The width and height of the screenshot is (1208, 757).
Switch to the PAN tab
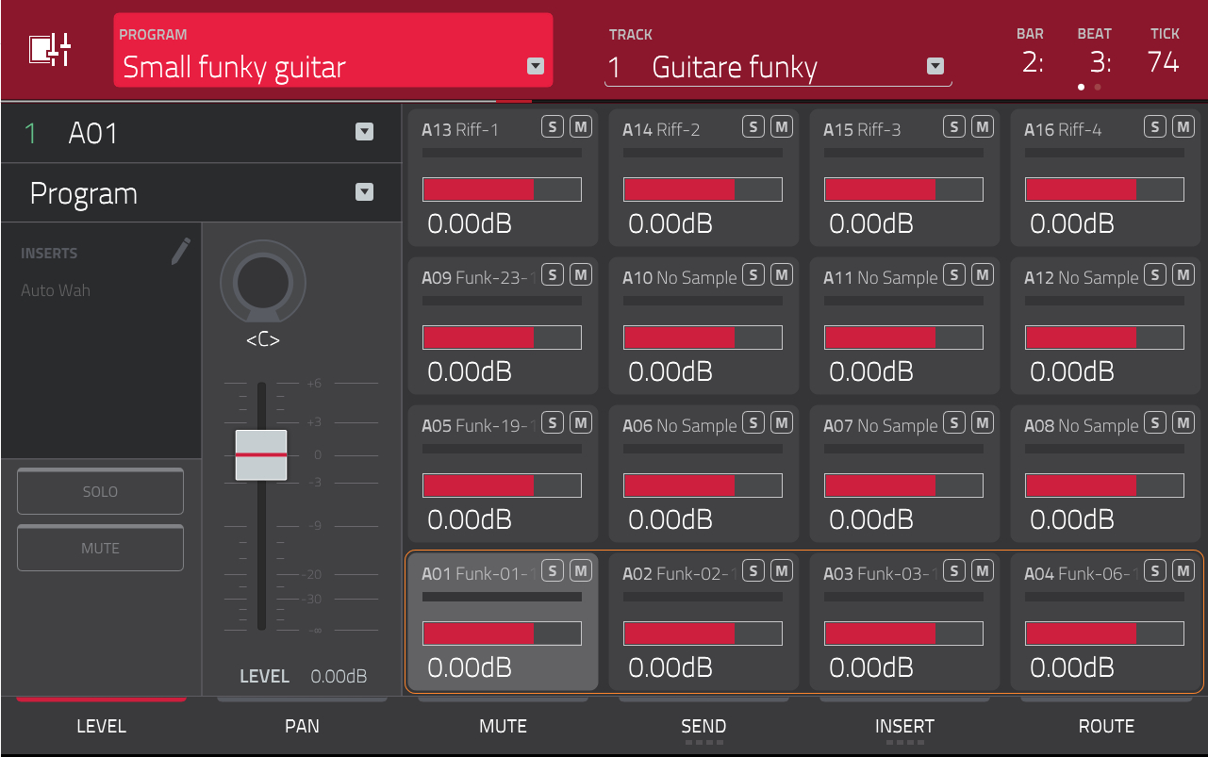coord(302,726)
